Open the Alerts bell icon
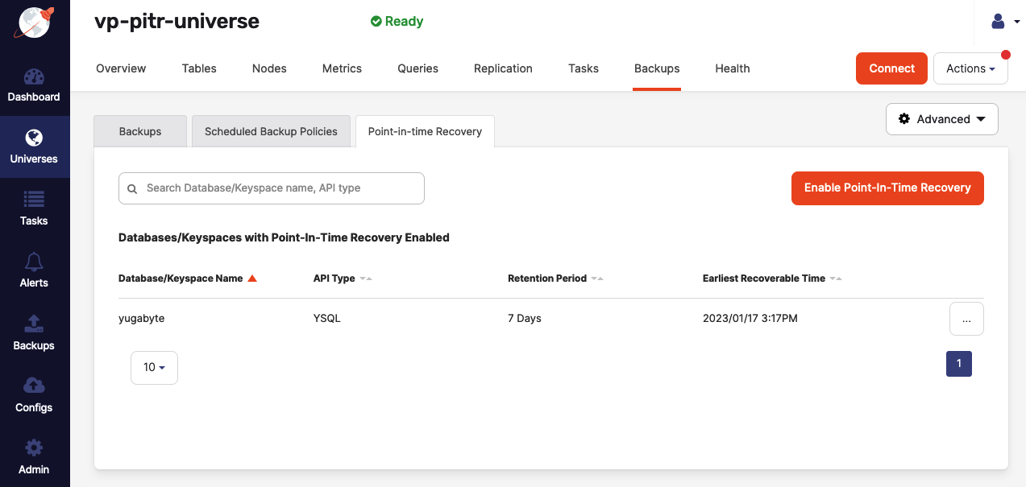Image resolution: width=1026 pixels, height=487 pixels. point(34,262)
